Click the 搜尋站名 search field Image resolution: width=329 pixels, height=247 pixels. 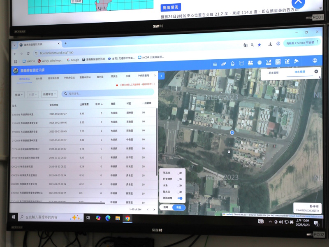pos(108,93)
